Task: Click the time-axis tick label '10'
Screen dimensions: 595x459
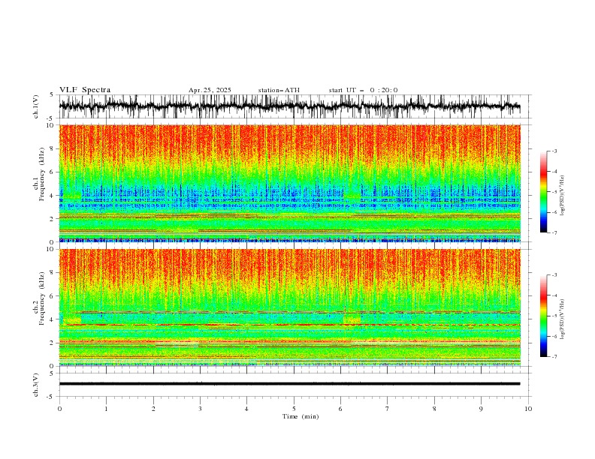Action: [x=528, y=409]
